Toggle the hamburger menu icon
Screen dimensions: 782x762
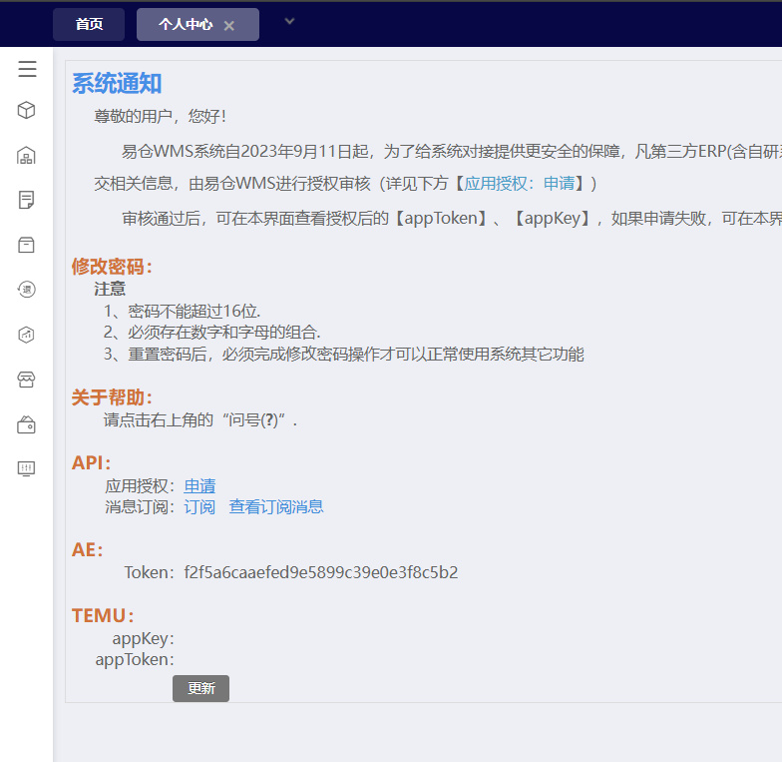(x=28, y=69)
